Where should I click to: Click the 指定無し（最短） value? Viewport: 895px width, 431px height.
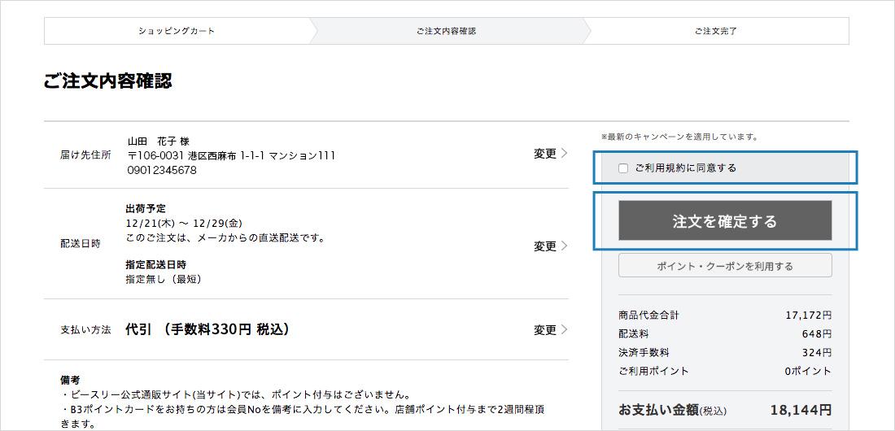164,280
